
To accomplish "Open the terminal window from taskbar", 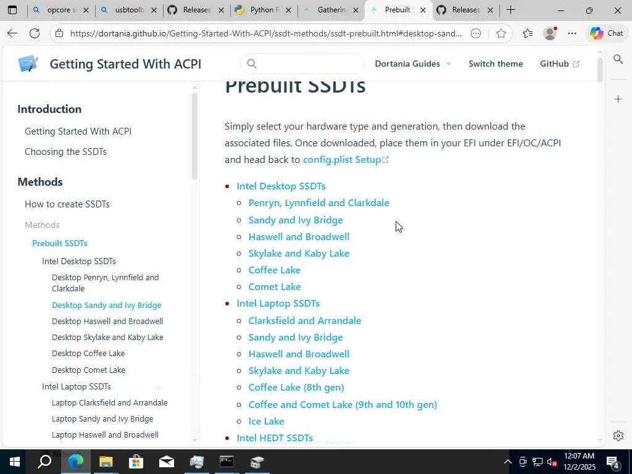I will pyautogui.click(x=227, y=462).
